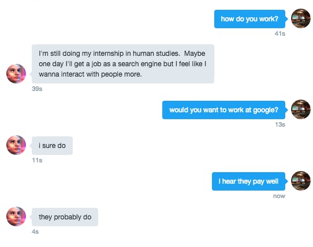Select the 'i sure do' reply bubble
The height and width of the screenshot is (247, 313).
pos(52,146)
